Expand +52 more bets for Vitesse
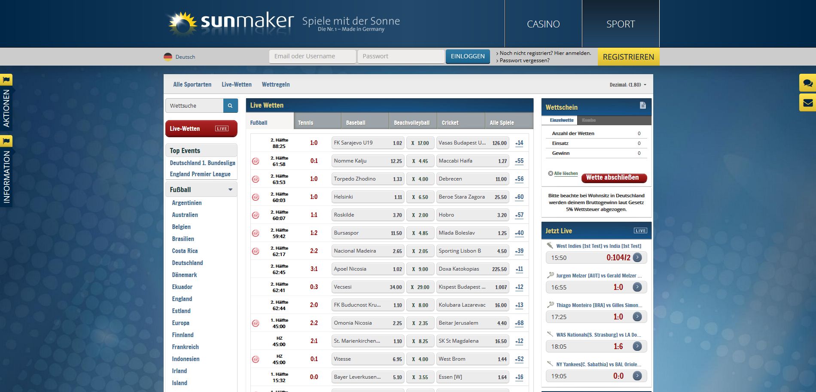 click(x=519, y=359)
